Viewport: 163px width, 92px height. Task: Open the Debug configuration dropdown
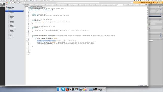(x=16, y=3)
